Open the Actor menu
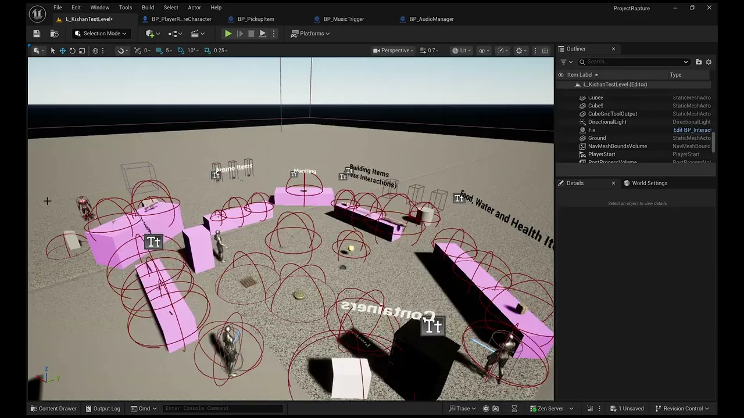Viewport: 744px width, 418px height. [194, 8]
